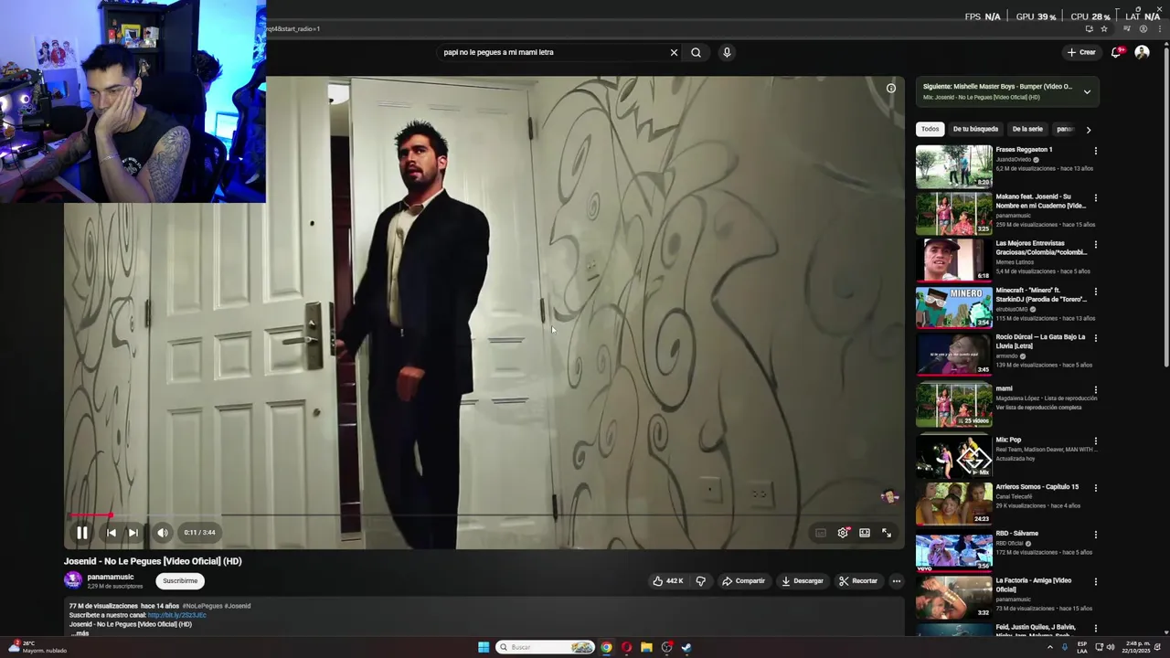Switch to theater mode

pos(865,533)
